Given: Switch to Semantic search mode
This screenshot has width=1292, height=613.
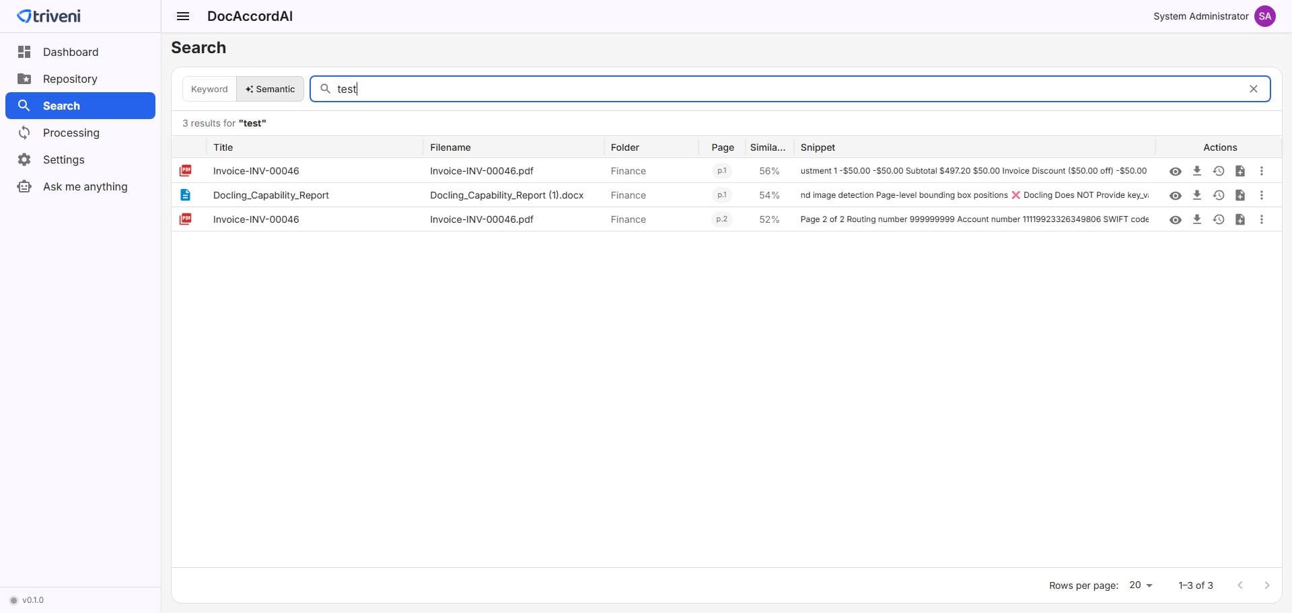Looking at the screenshot, I should 270,89.
